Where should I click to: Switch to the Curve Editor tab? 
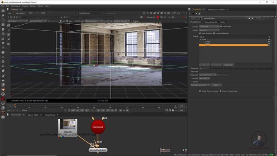click(x=33, y=115)
